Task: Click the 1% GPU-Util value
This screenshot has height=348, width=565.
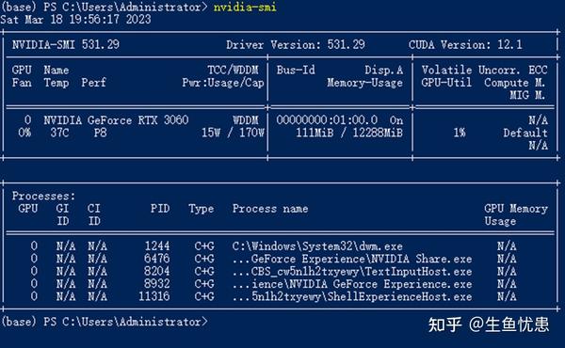Action: tap(460, 133)
